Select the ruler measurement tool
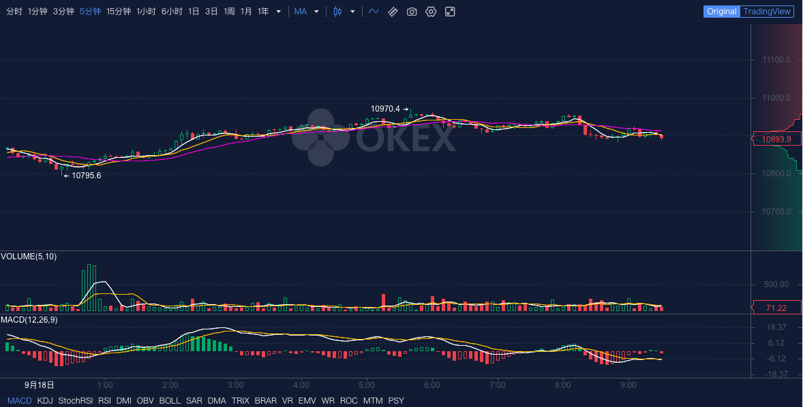803x407 pixels. [x=393, y=12]
